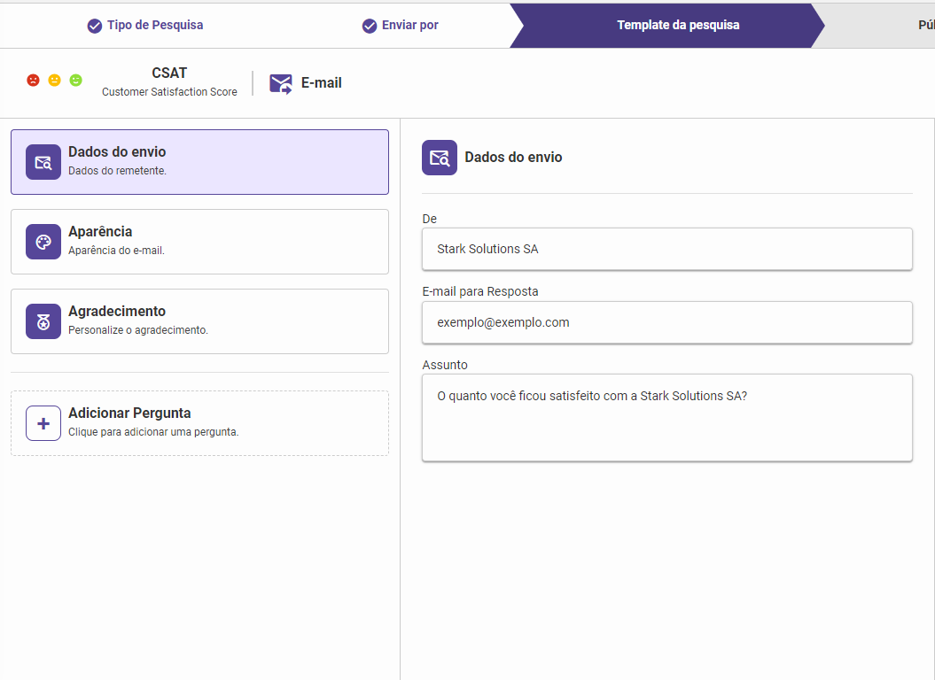Click the E-mail para Resposta field
935x680 pixels.
pos(666,322)
